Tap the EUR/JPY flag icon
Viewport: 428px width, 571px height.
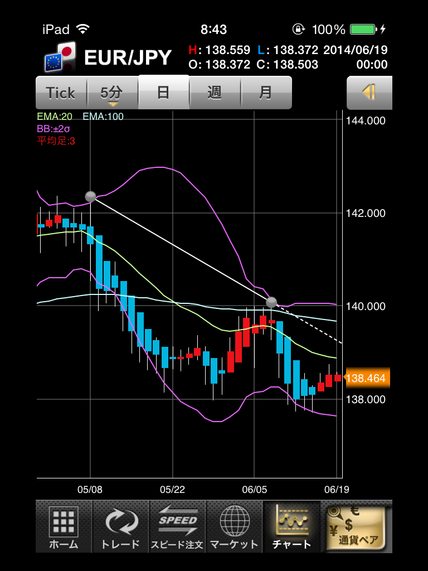click(60, 57)
